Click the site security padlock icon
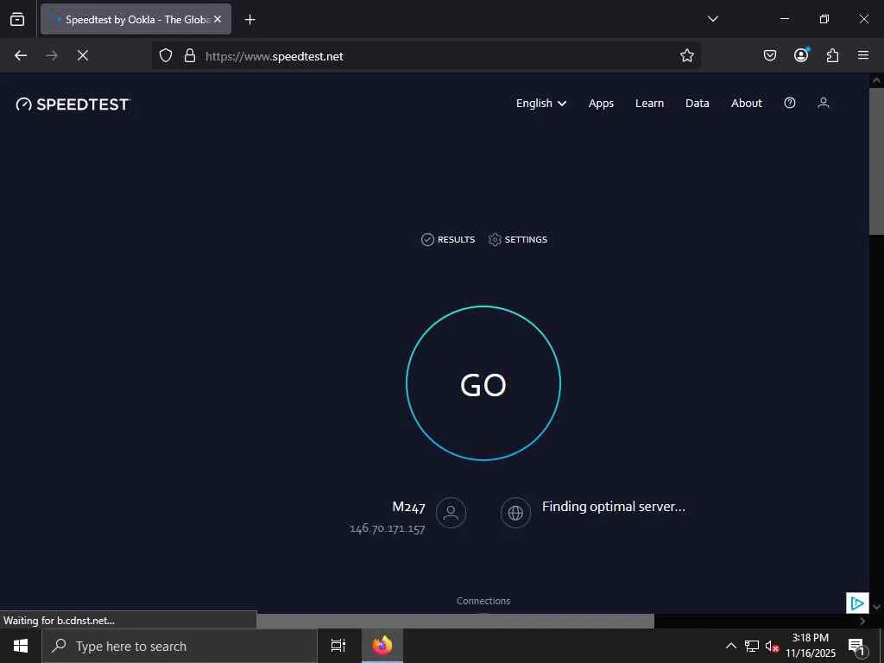Image resolution: width=884 pixels, height=663 pixels. pos(190,55)
